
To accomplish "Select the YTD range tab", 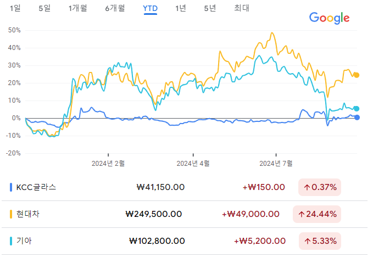I will (x=150, y=9).
